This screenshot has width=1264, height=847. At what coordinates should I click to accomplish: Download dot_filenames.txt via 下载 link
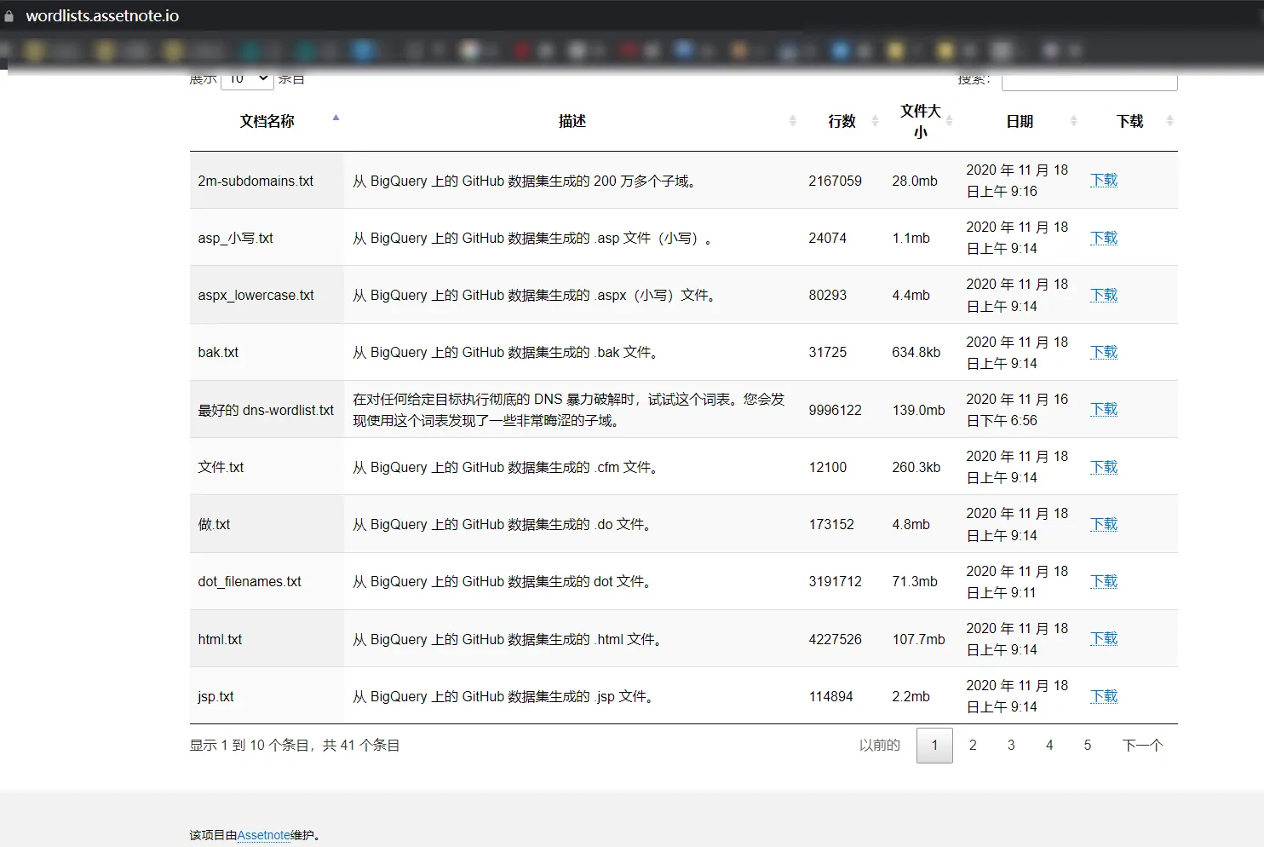coord(1104,581)
